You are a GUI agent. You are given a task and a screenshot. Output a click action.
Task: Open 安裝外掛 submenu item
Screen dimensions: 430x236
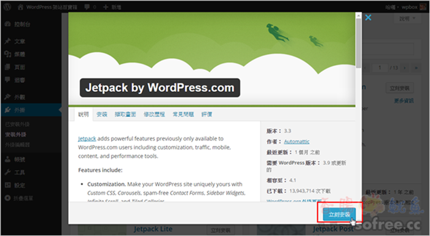[15, 135]
